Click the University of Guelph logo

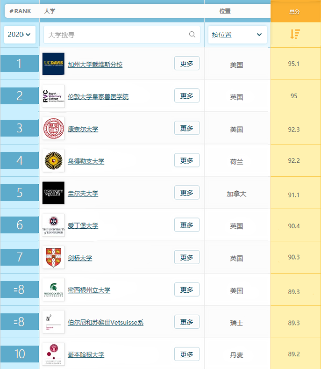[53, 193]
